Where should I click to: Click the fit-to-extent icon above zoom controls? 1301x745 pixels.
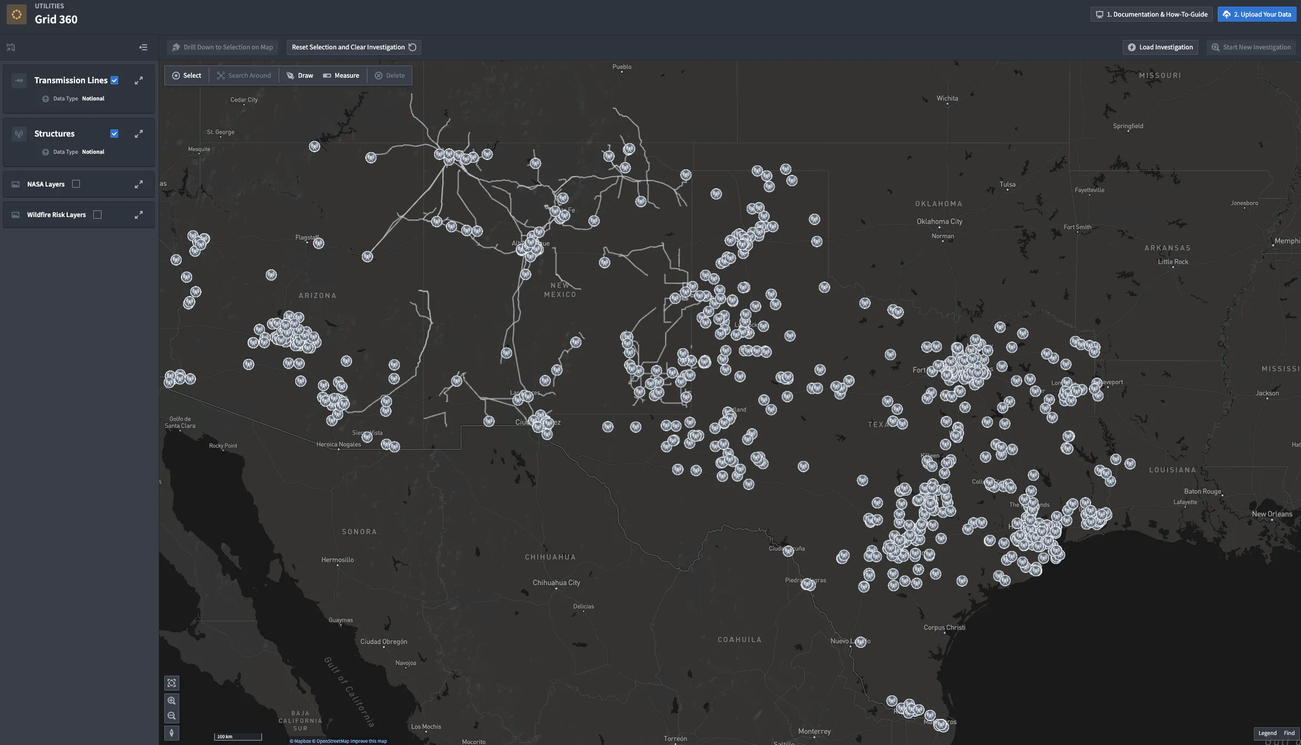(172, 683)
